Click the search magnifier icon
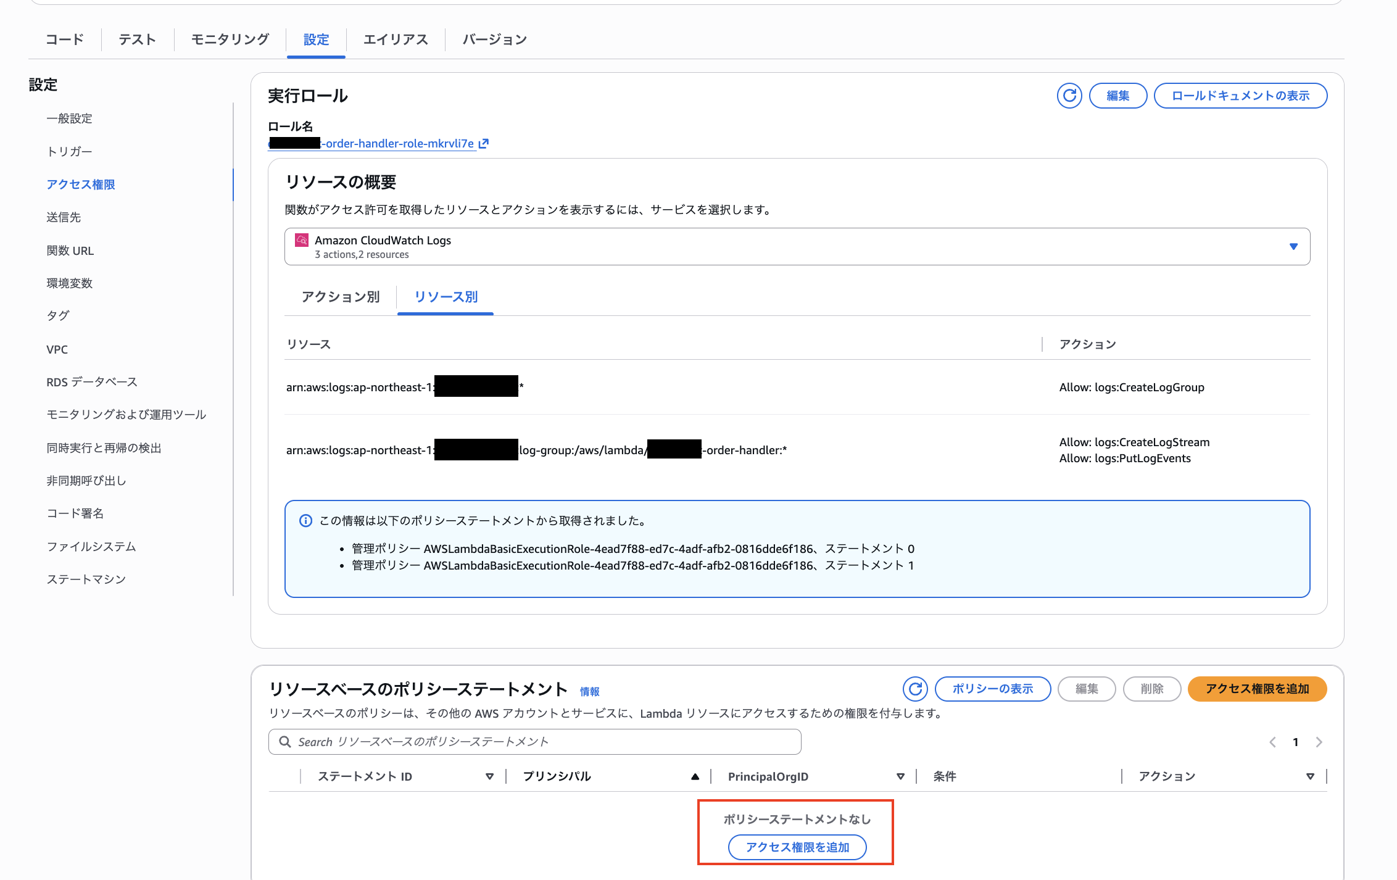This screenshot has height=880, width=1397. tap(284, 741)
